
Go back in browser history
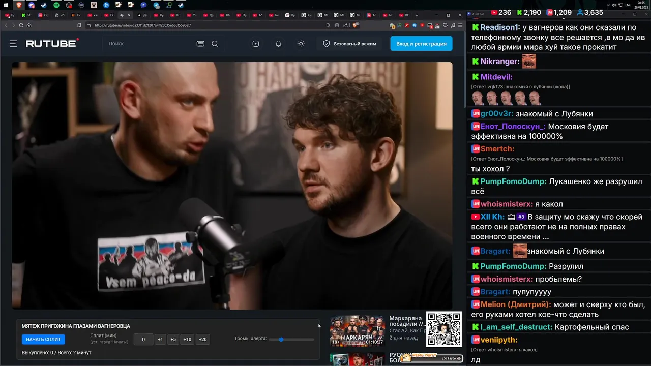[6, 25]
